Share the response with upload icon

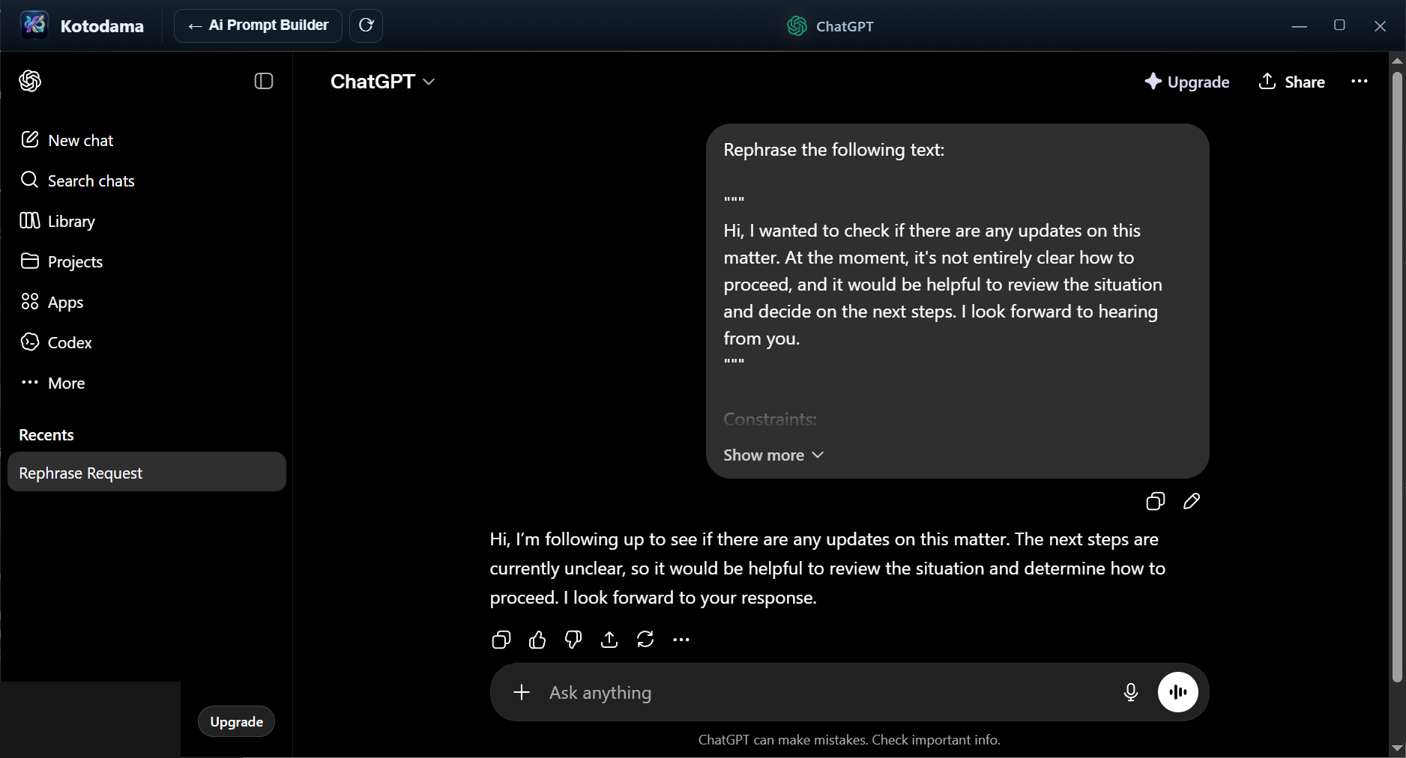[x=609, y=640]
